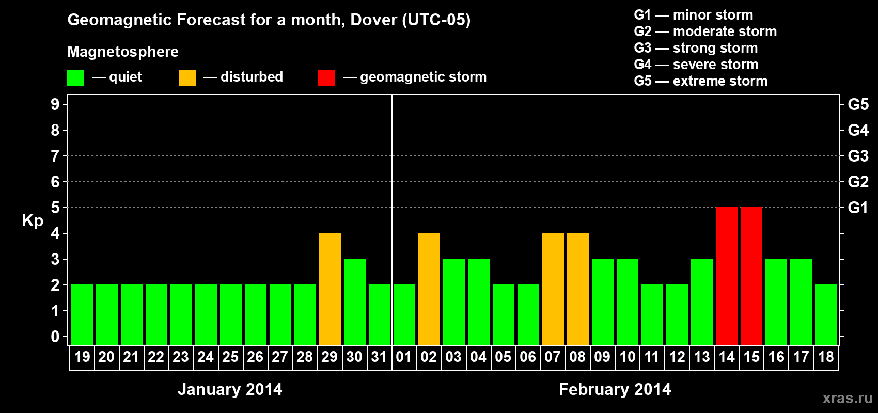This screenshot has height=413, width=878.
Task: Click the G1 label on right axis
Action: pyautogui.click(x=858, y=208)
